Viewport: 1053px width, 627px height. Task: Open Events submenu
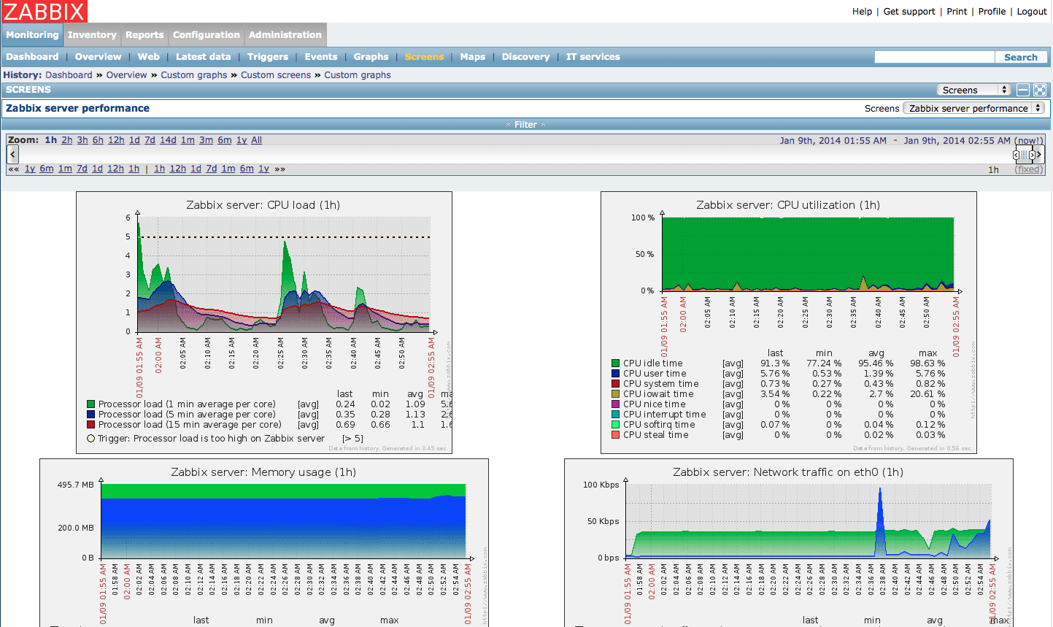(321, 57)
